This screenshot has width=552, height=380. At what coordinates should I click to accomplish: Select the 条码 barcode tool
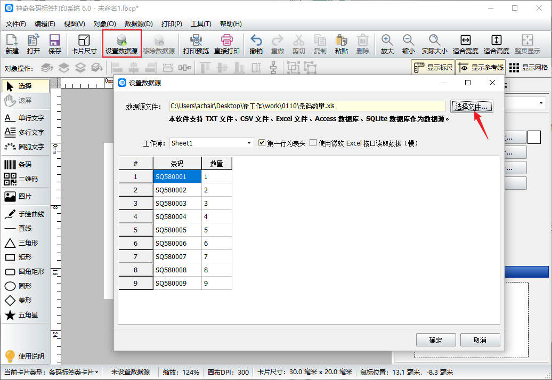26,165
